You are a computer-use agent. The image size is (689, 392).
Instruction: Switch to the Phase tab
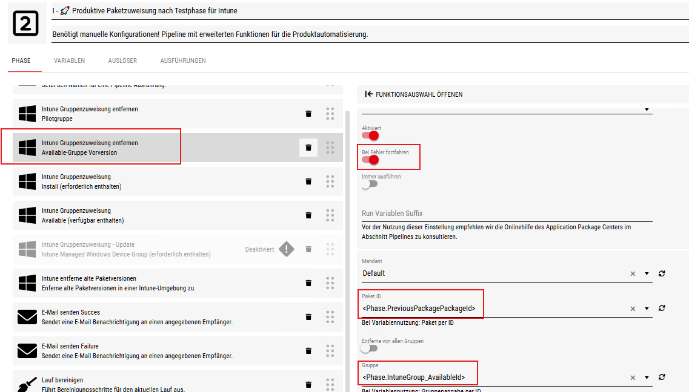pyautogui.click(x=21, y=60)
